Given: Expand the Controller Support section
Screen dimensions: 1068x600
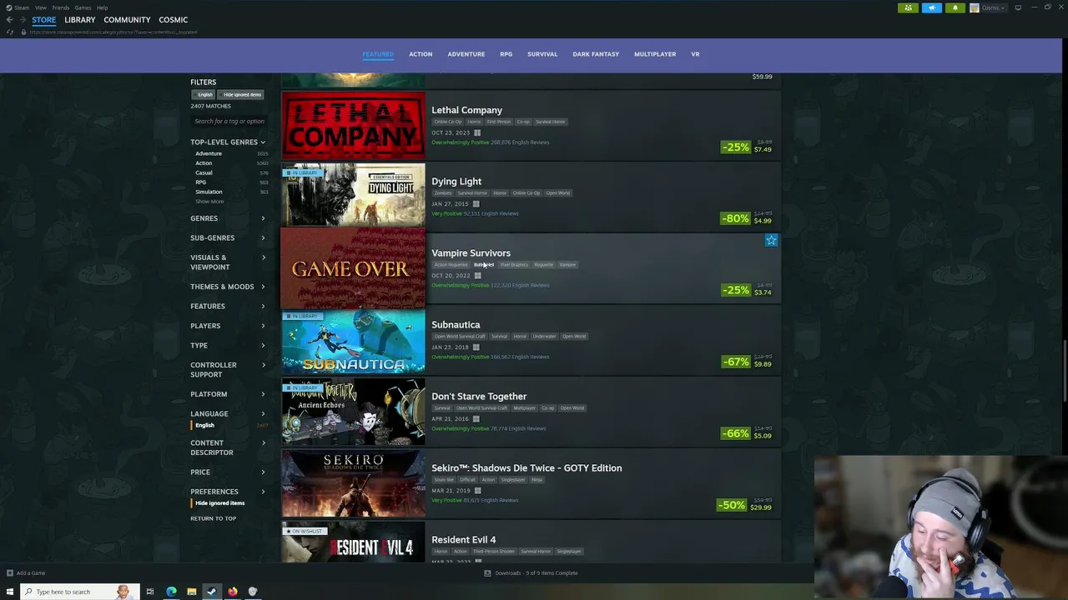Looking at the screenshot, I should 228,369.
